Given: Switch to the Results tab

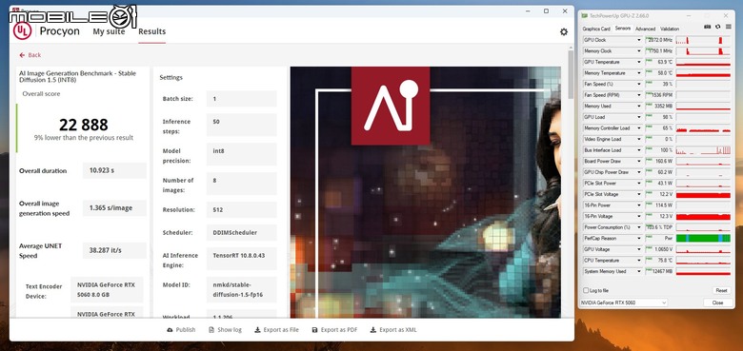Looking at the screenshot, I should tap(152, 31).
